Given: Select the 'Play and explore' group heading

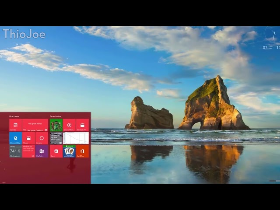Looking at the screenshot, I should pyautogui.click(x=56, y=116).
